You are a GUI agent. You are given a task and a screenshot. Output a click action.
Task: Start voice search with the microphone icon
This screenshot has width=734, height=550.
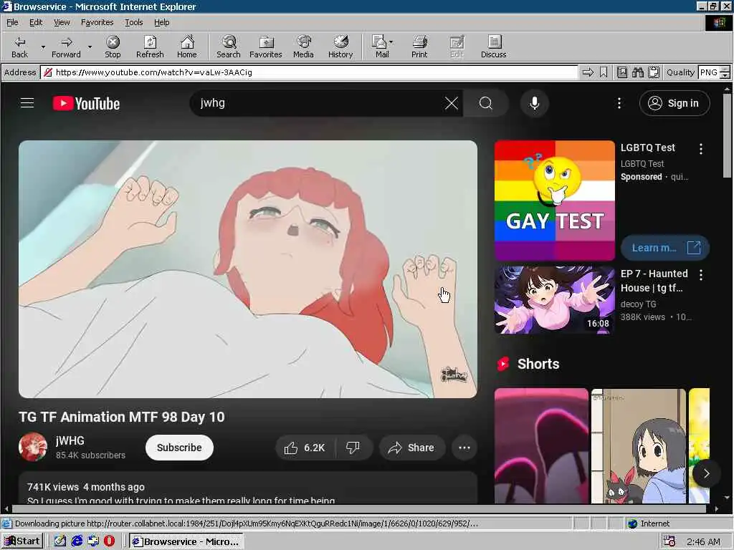pos(535,103)
